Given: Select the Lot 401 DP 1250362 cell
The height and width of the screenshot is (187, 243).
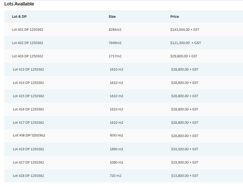Looking at the screenshot, I should pyautogui.click(x=28, y=30).
